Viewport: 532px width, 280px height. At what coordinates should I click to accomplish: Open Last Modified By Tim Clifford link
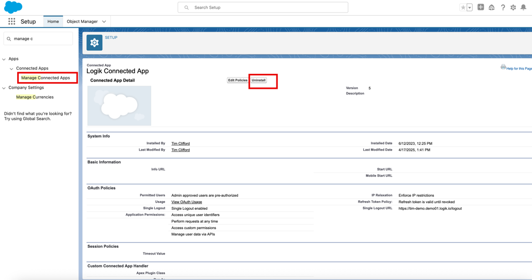point(180,150)
